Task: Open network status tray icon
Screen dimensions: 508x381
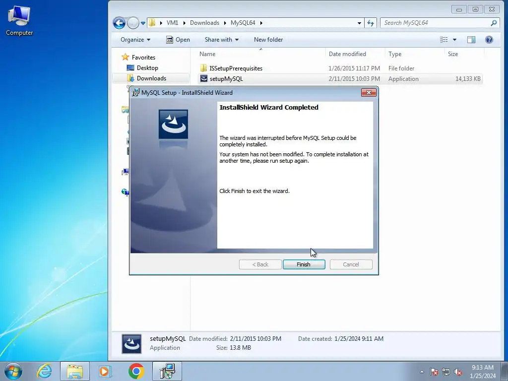Action: 446,372
